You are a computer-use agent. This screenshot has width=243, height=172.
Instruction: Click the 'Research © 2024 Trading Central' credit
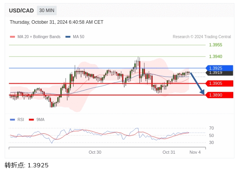(x=202, y=37)
